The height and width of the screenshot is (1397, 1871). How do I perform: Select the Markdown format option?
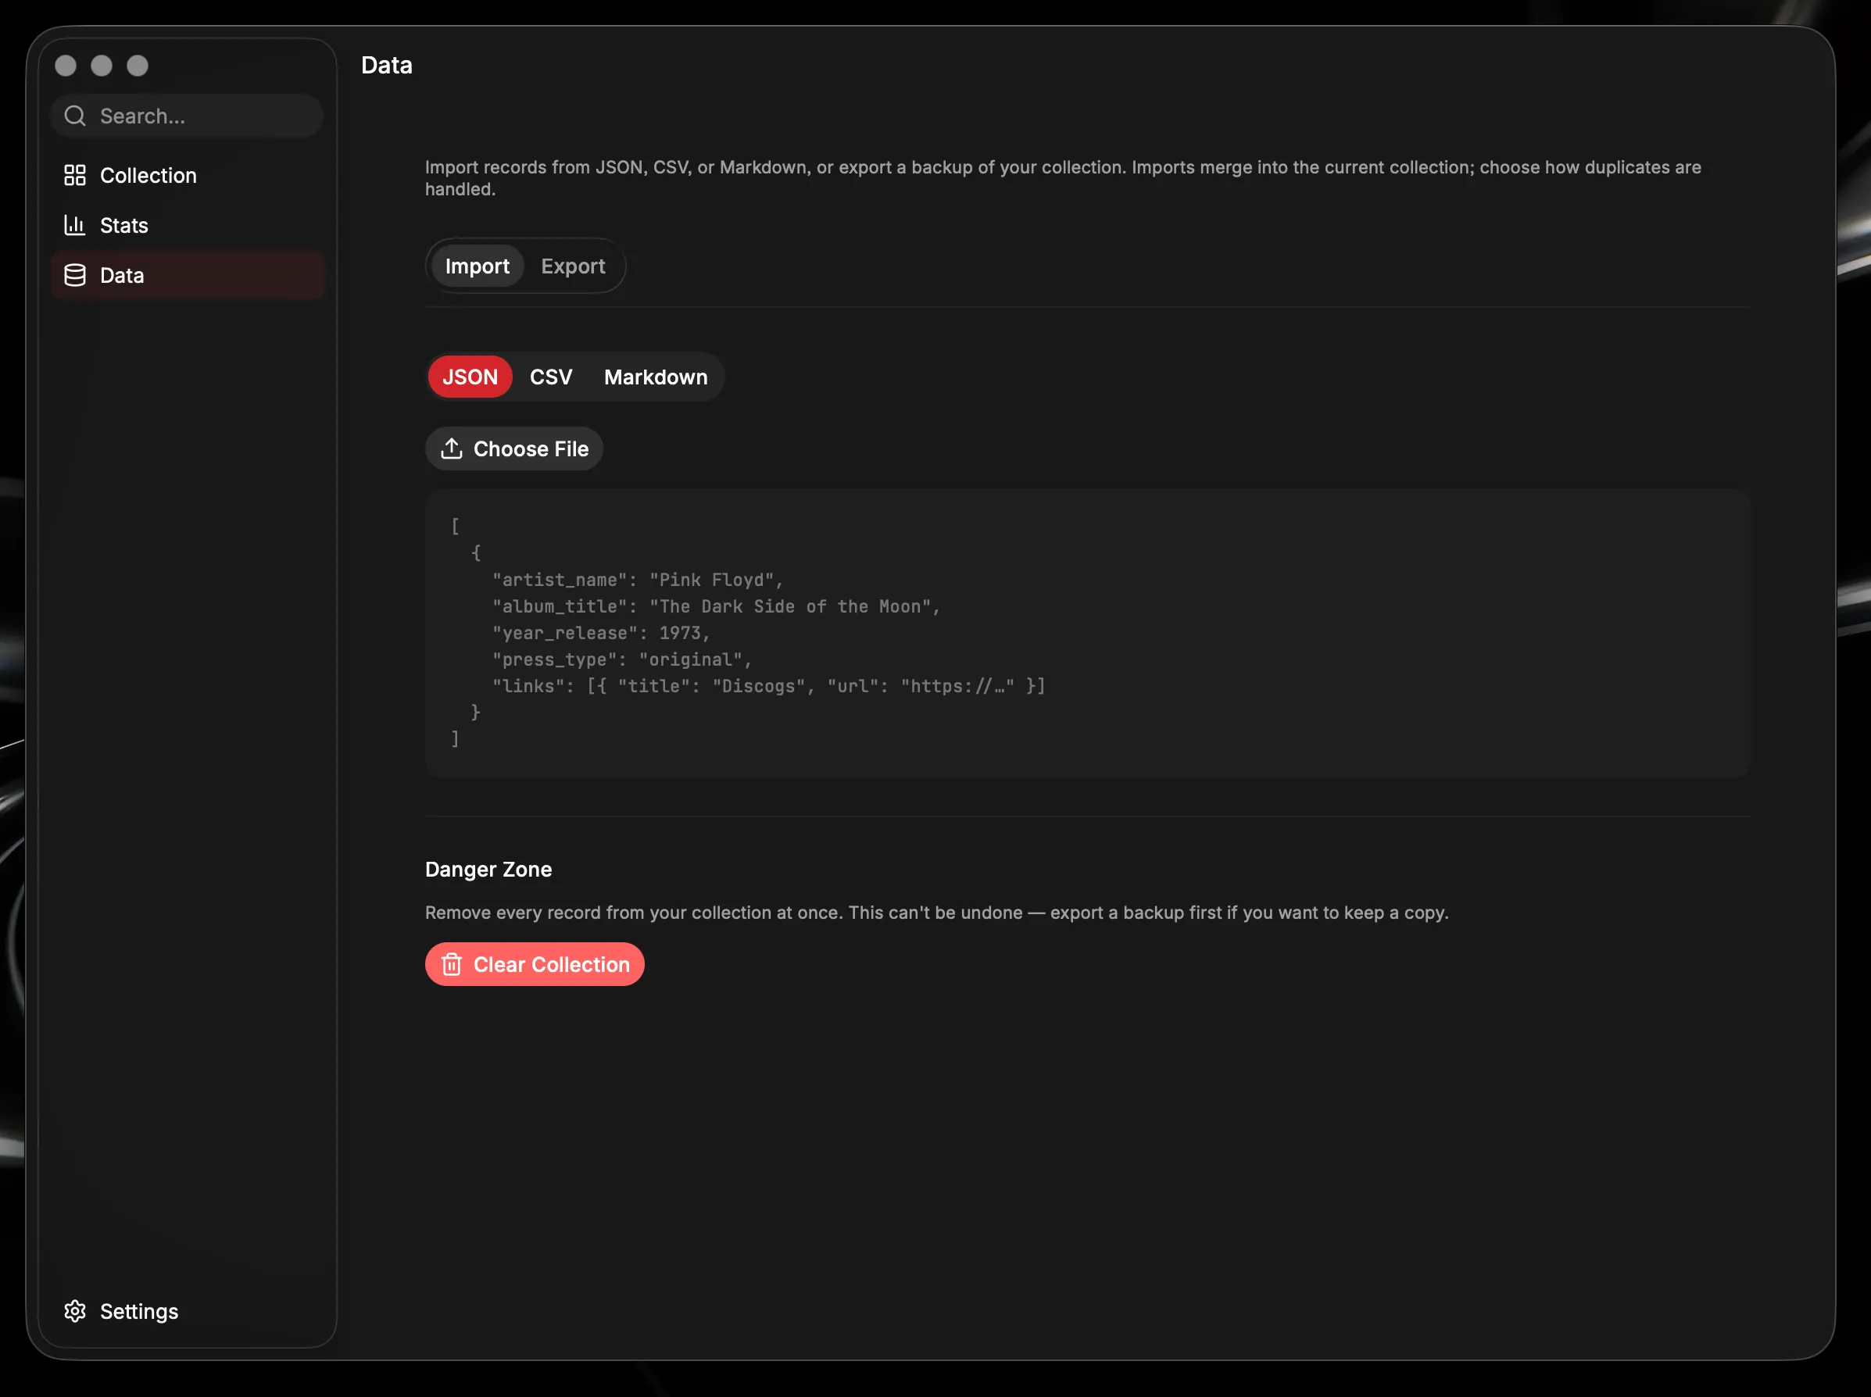pos(656,377)
